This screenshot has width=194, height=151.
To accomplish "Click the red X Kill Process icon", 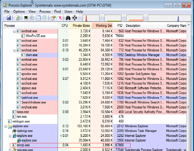I will (x=60, y=18).
